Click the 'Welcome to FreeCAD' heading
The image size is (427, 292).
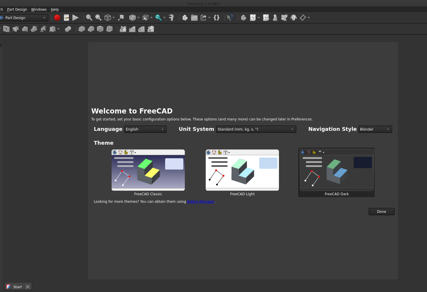pos(132,111)
